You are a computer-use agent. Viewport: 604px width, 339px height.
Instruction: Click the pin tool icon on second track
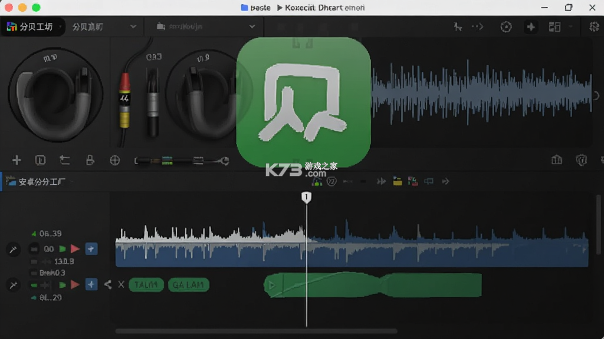13,285
